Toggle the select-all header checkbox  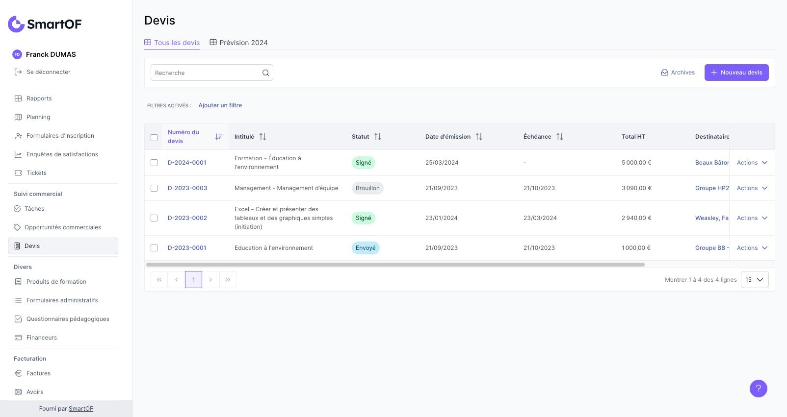pos(154,138)
